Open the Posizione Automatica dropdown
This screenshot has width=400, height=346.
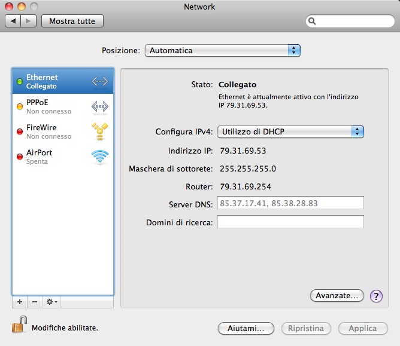coord(222,50)
